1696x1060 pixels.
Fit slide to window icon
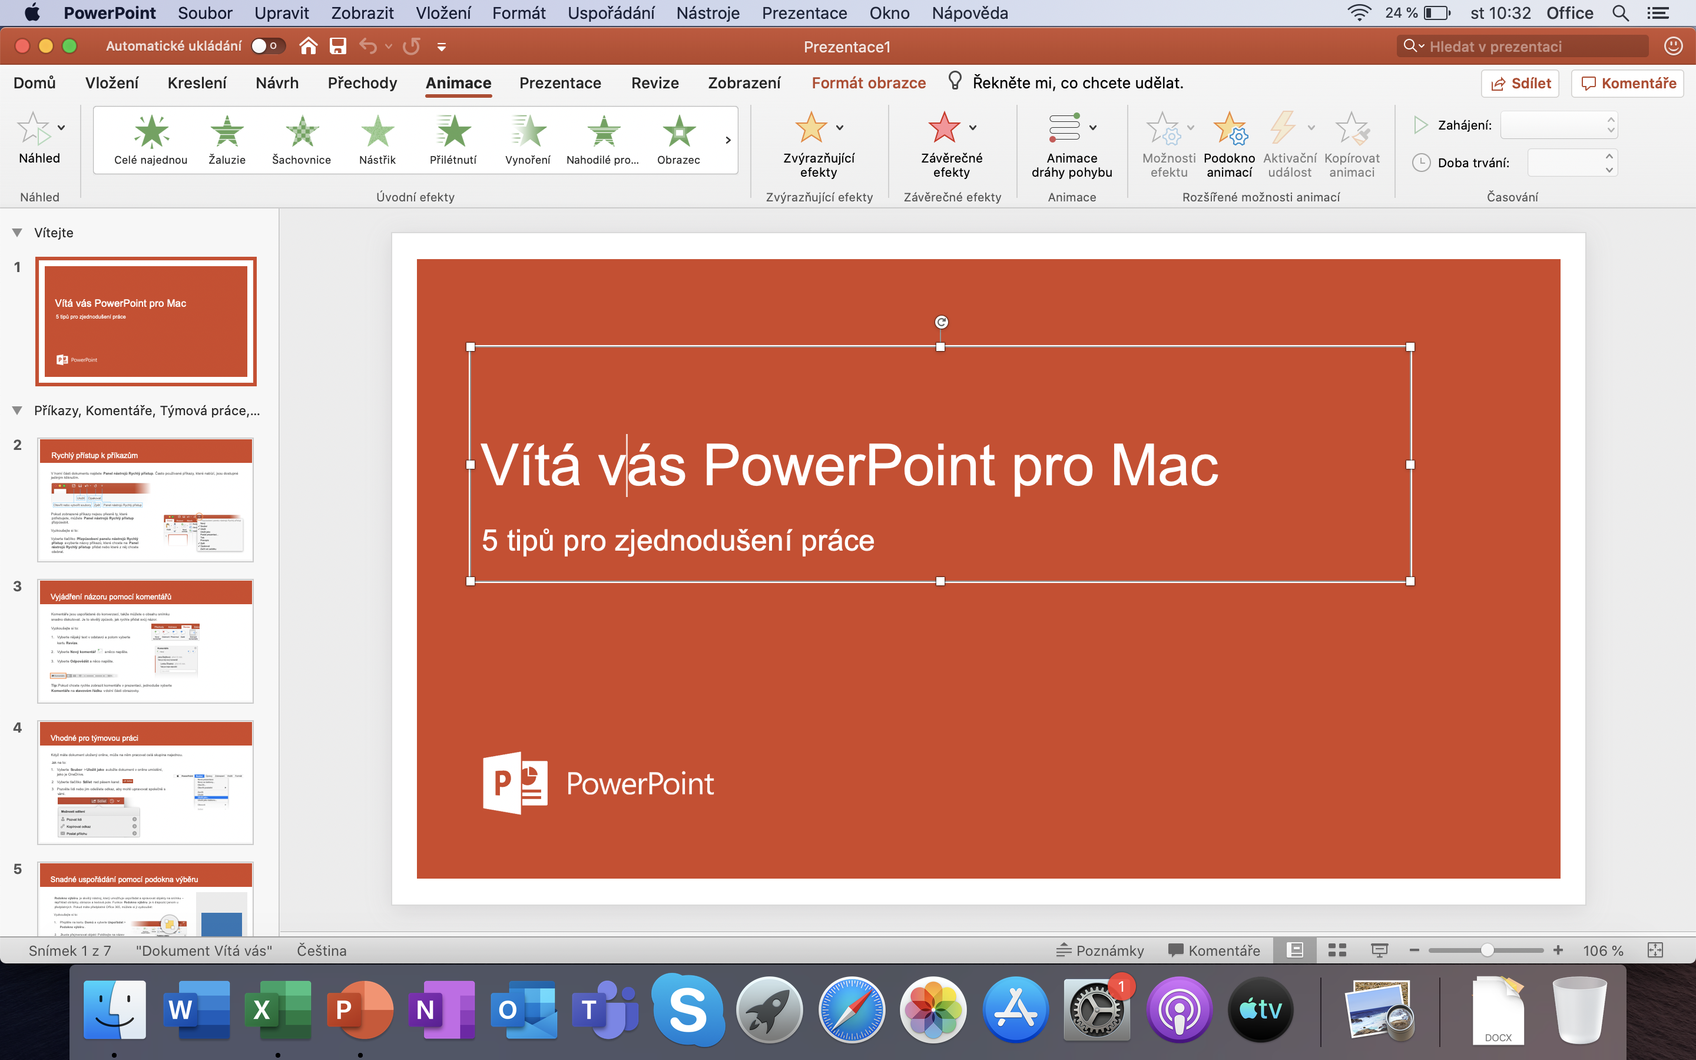tap(1655, 950)
